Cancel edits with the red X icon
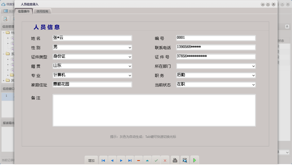This screenshot has width=292, height=166. pyautogui.click(x=165, y=160)
